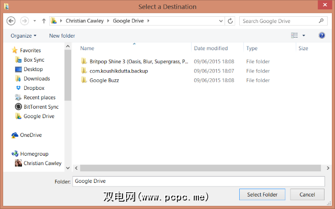Open Recent places in Favorites
Screen dimensions: 335x209
(x=40, y=97)
